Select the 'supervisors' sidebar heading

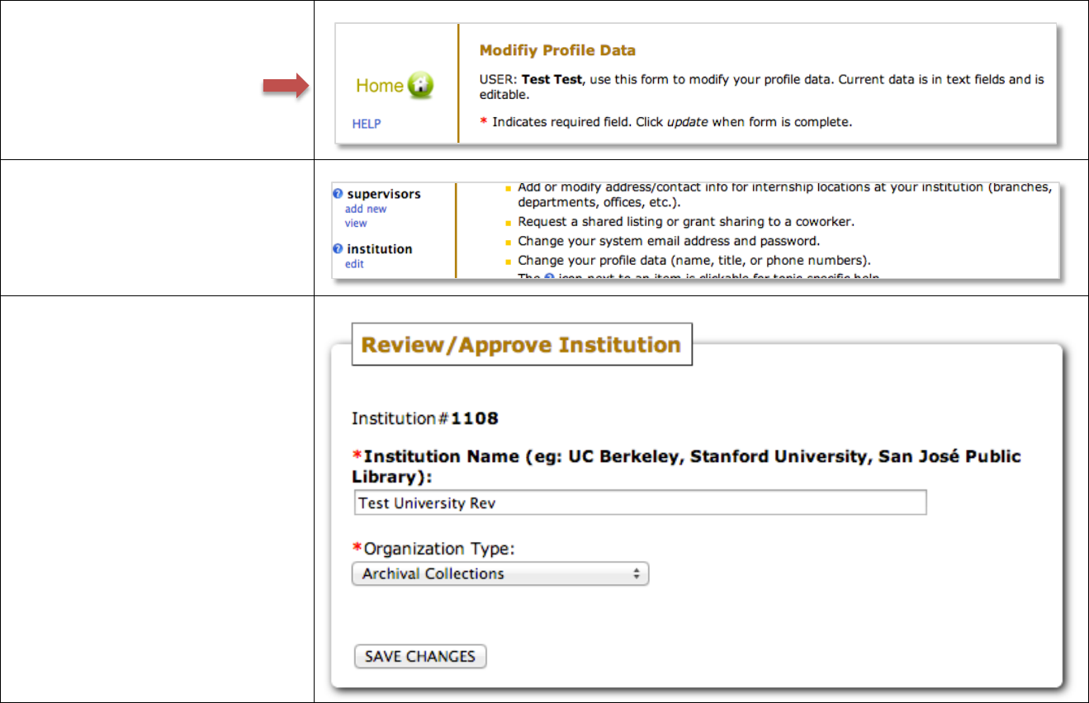[x=383, y=194]
